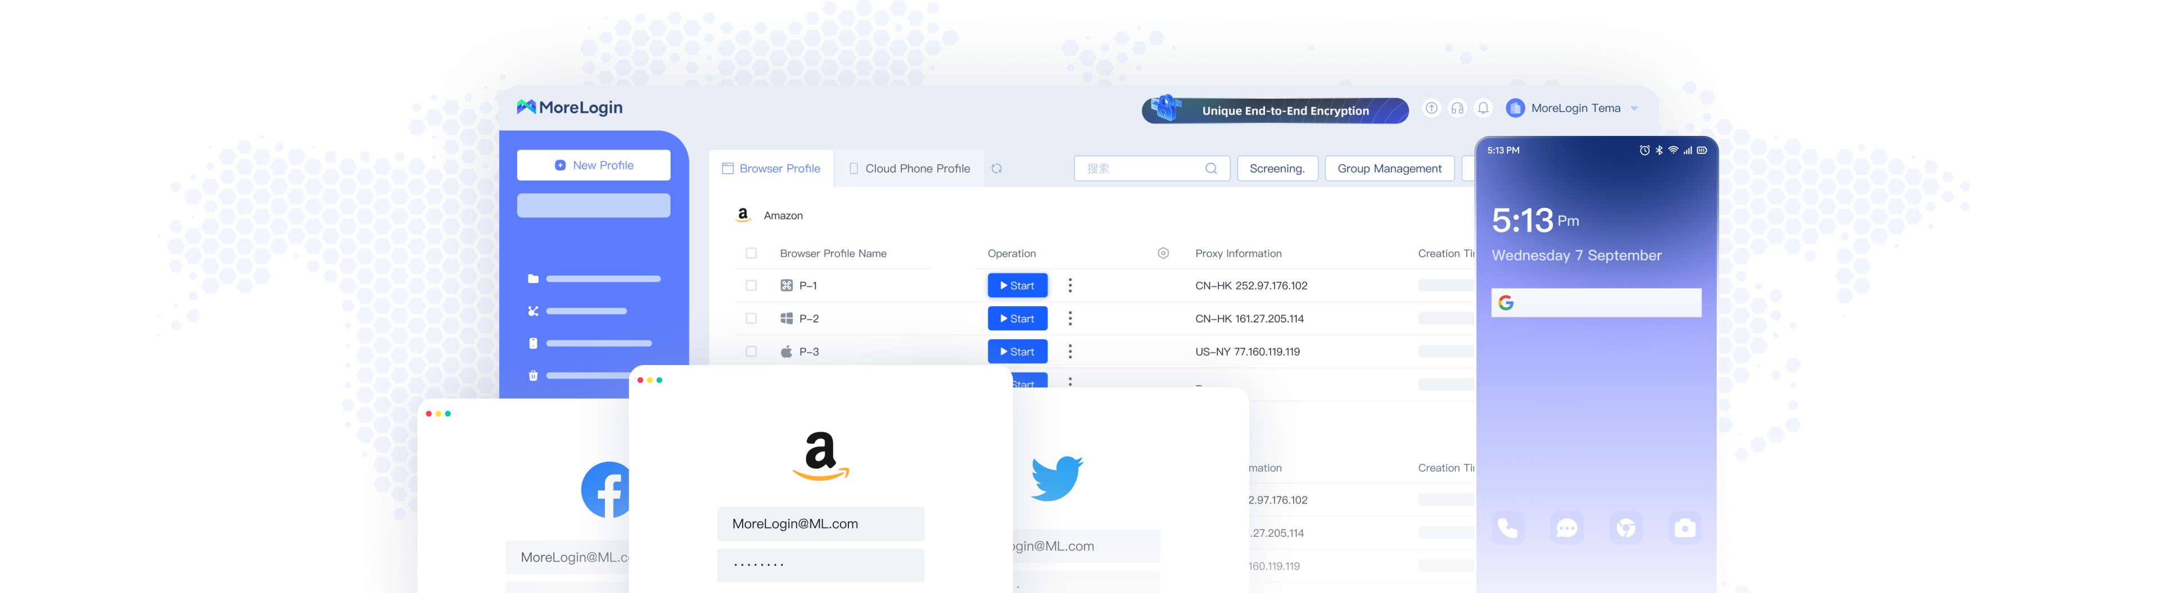Image resolution: width=2159 pixels, height=593 pixels.
Task: Start the P-3 browser profile
Action: tap(1017, 352)
